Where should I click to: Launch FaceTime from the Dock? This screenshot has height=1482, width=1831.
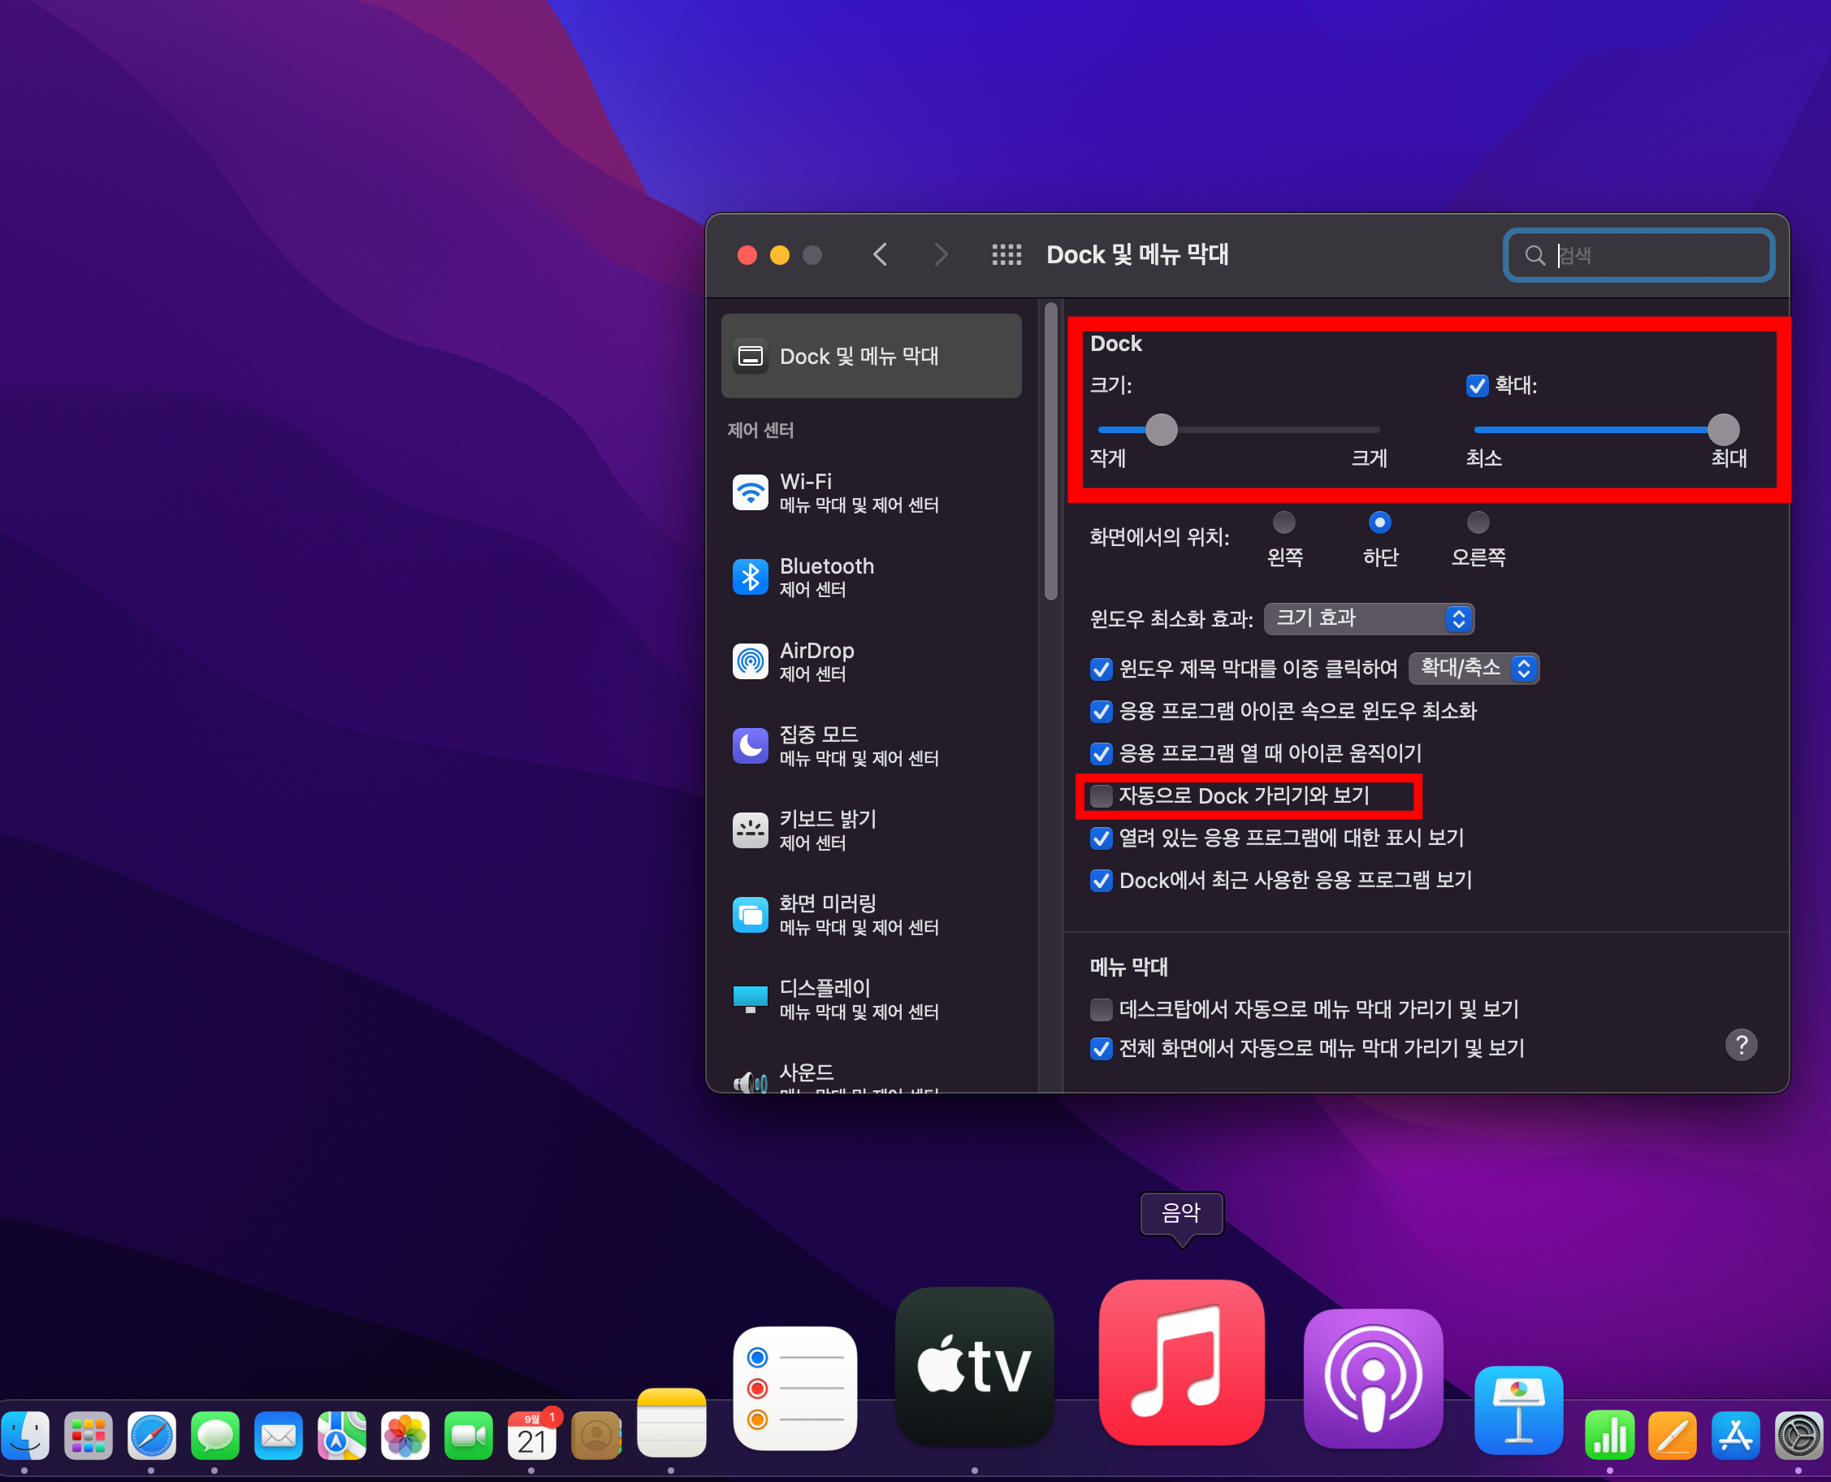[469, 1436]
